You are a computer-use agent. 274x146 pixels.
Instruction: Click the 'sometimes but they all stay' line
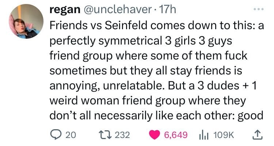tap(146, 71)
